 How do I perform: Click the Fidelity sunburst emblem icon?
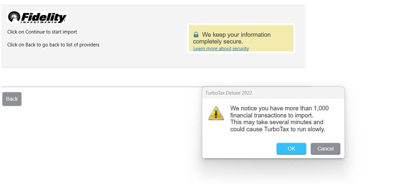point(14,17)
